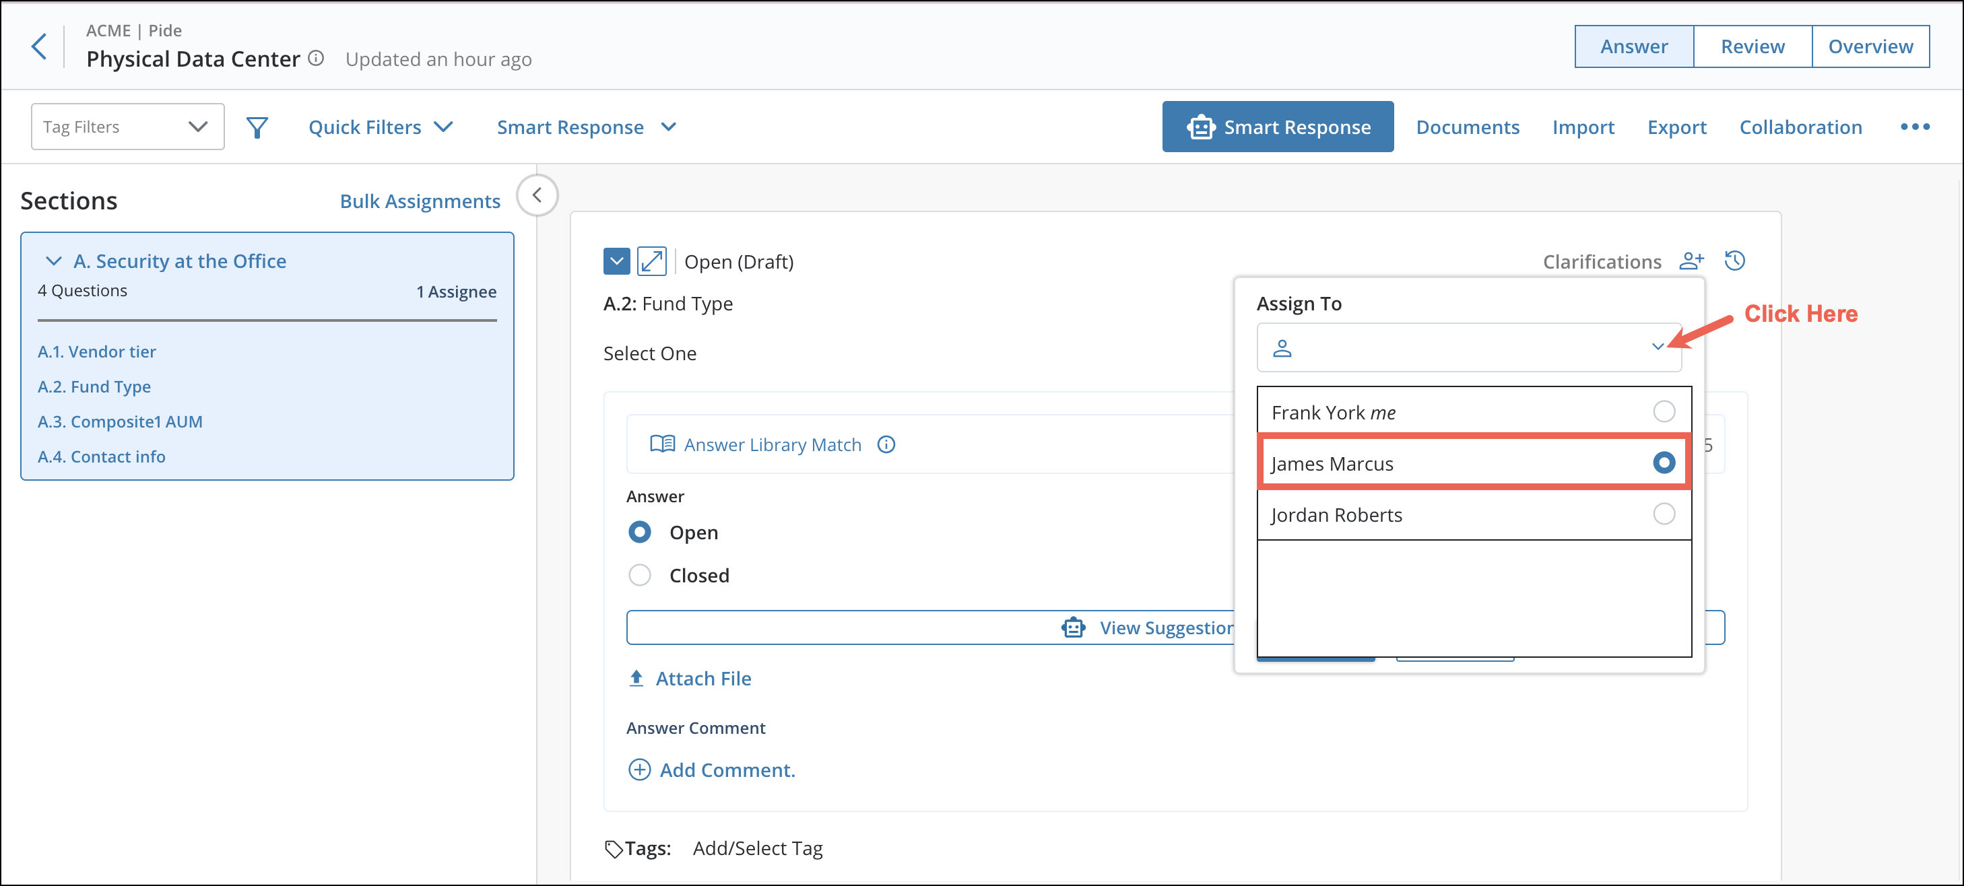Choose the Closed answer radio option
The width and height of the screenshot is (1964, 886).
coord(639,575)
